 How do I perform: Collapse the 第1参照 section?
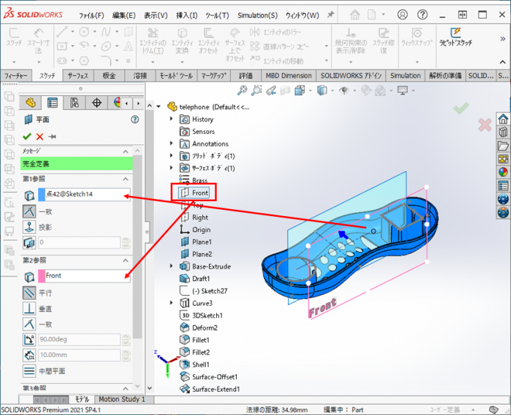126,179
